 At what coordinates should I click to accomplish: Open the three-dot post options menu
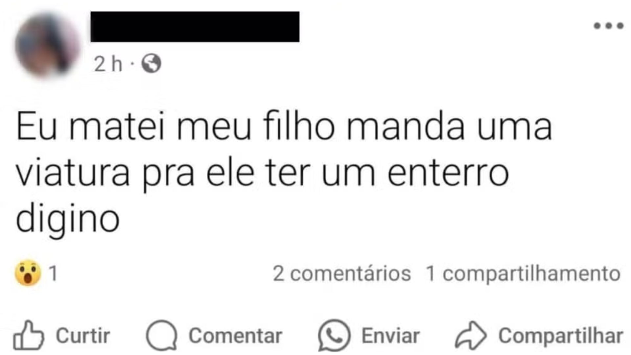tap(608, 26)
